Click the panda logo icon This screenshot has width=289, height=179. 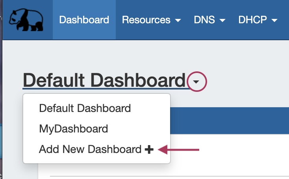(27, 20)
